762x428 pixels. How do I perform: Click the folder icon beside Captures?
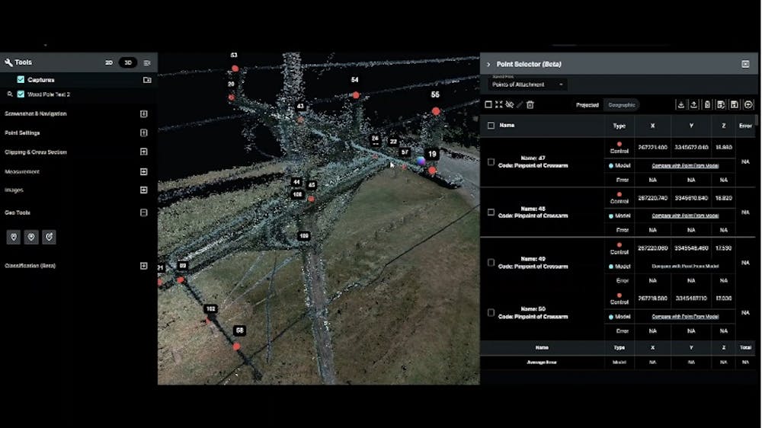pos(147,80)
